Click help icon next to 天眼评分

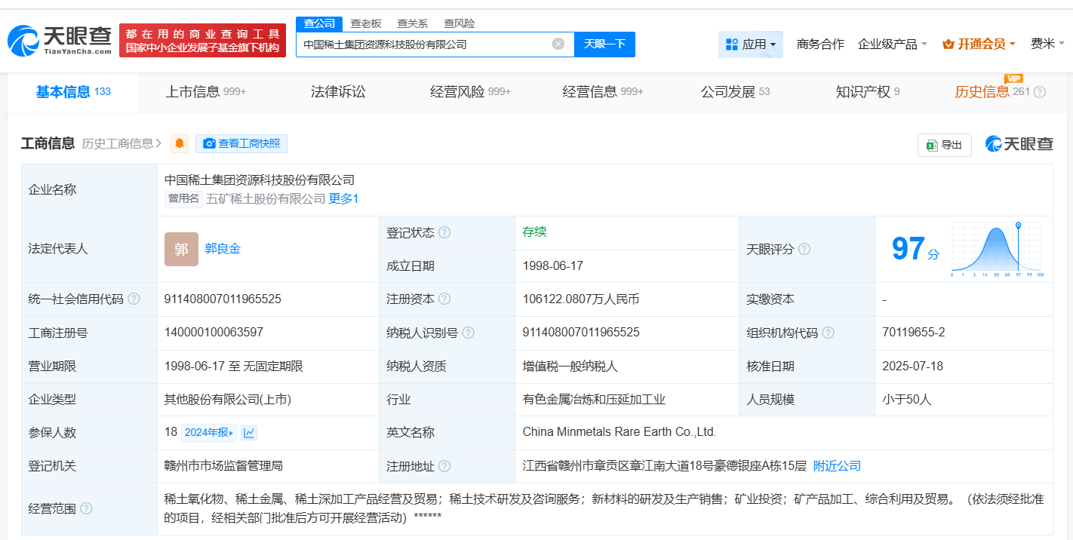point(804,249)
